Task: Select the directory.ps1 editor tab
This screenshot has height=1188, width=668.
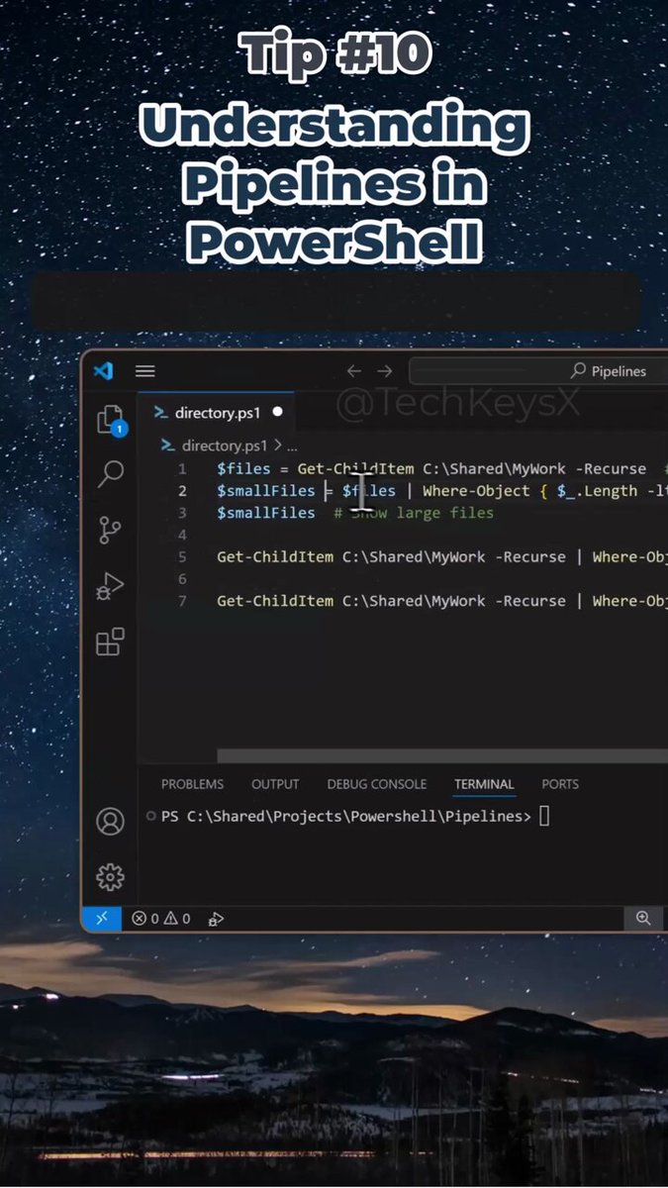Action: pyautogui.click(x=219, y=412)
